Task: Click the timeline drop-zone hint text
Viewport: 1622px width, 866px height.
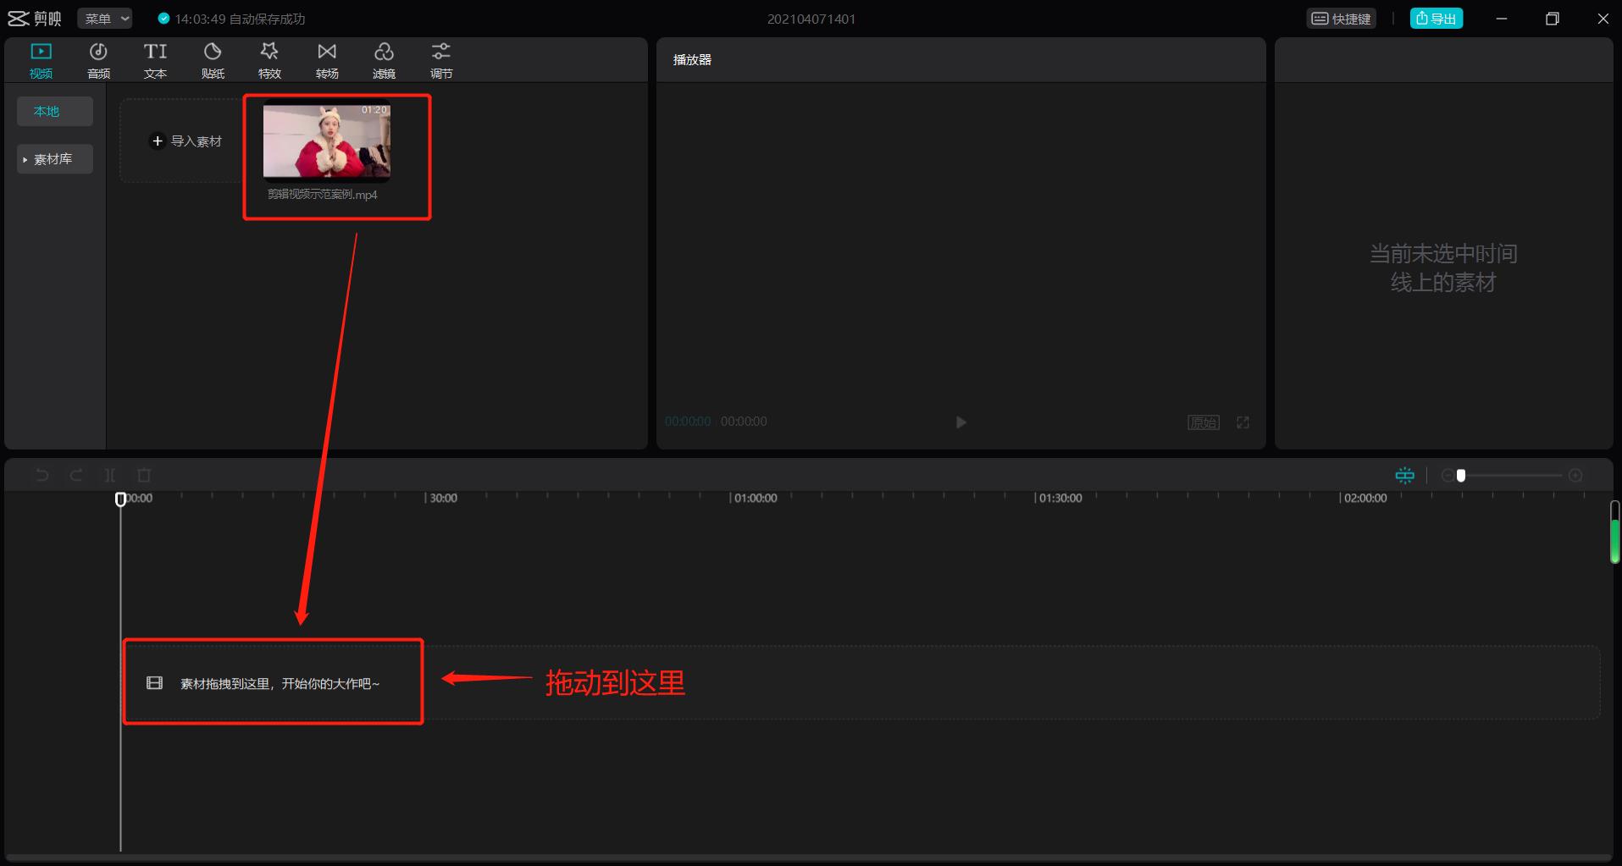Action: (x=280, y=683)
